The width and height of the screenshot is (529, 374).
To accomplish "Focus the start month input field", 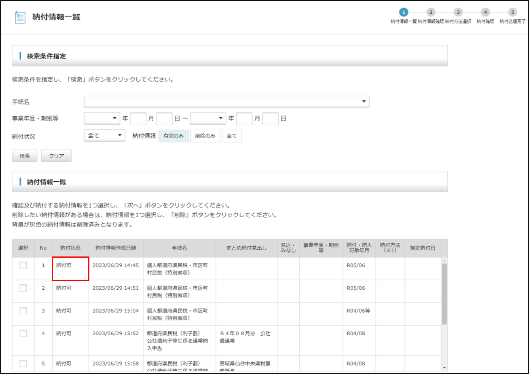I will coord(138,118).
